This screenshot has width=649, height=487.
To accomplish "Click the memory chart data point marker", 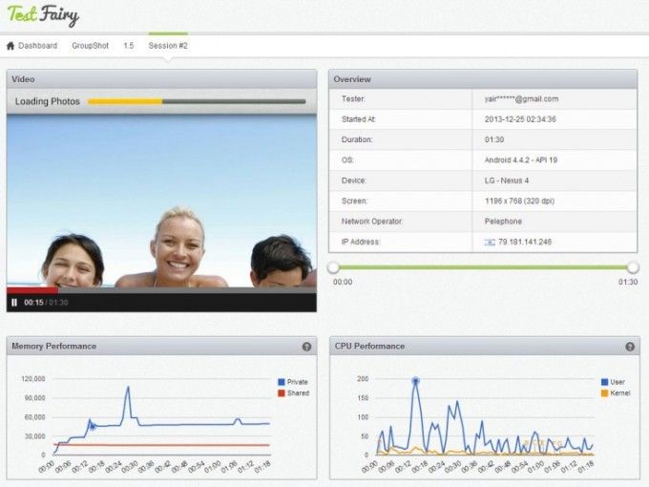I will click(93, 427).
